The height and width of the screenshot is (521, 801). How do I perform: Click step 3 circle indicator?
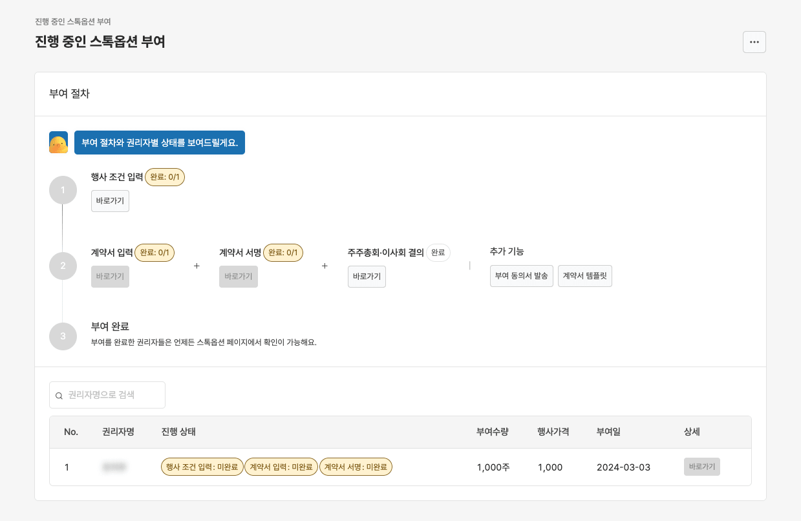(63, 336)
